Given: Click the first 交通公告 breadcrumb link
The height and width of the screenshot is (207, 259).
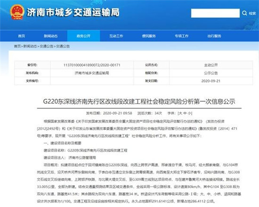Looking at the screenshot, I should pyautogui.click(x=47, y=47).
